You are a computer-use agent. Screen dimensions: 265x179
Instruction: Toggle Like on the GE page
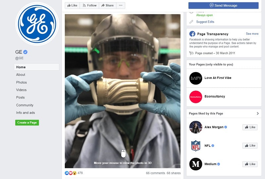pos(72,5)
